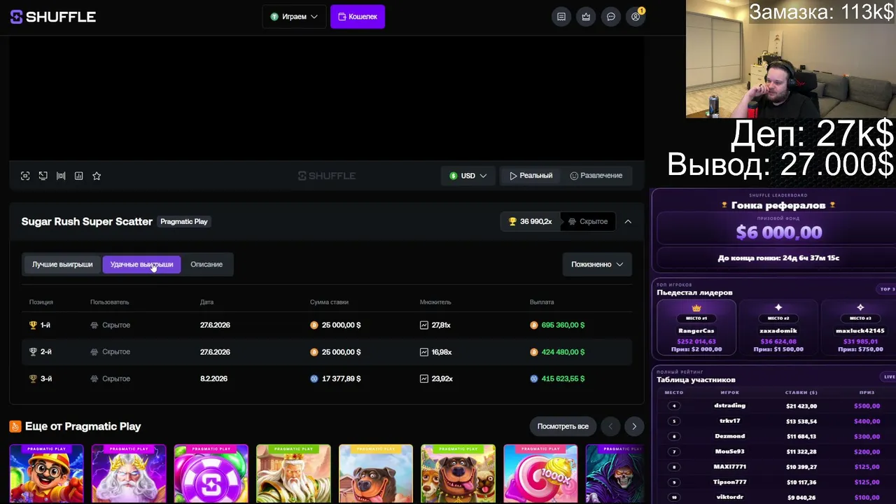Open the brown dog game thumbnail
The width and height of the screenshot is (896, 504).
click(376, 474)
